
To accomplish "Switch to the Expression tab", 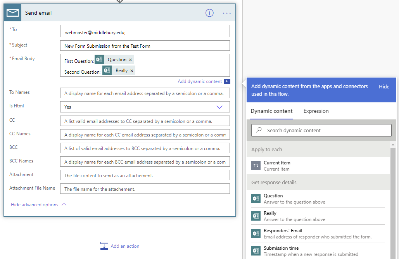I will 316,111.
